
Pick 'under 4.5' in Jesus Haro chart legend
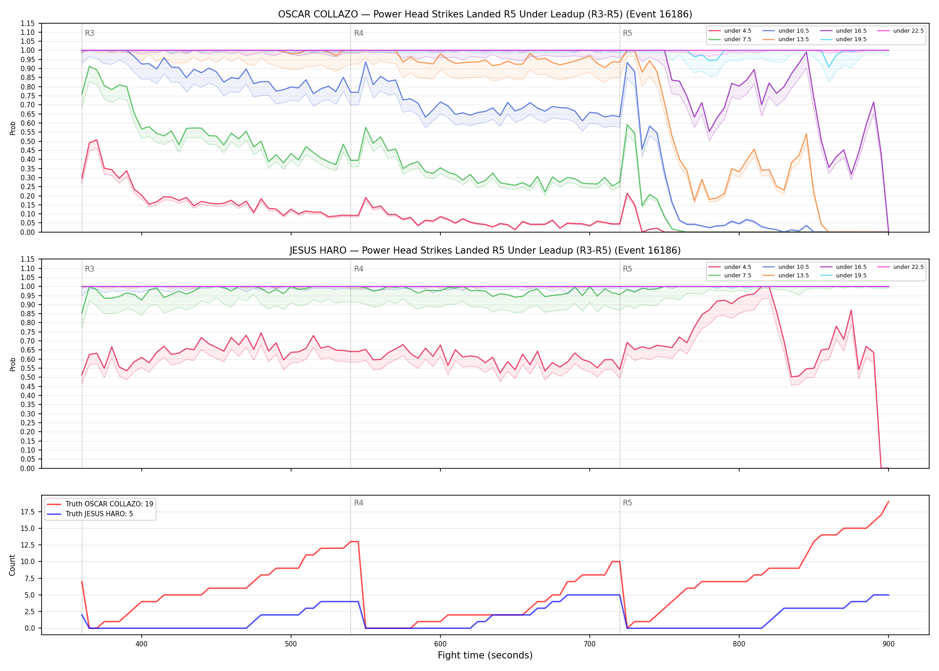pyautogui.click(x=730, y=267)
